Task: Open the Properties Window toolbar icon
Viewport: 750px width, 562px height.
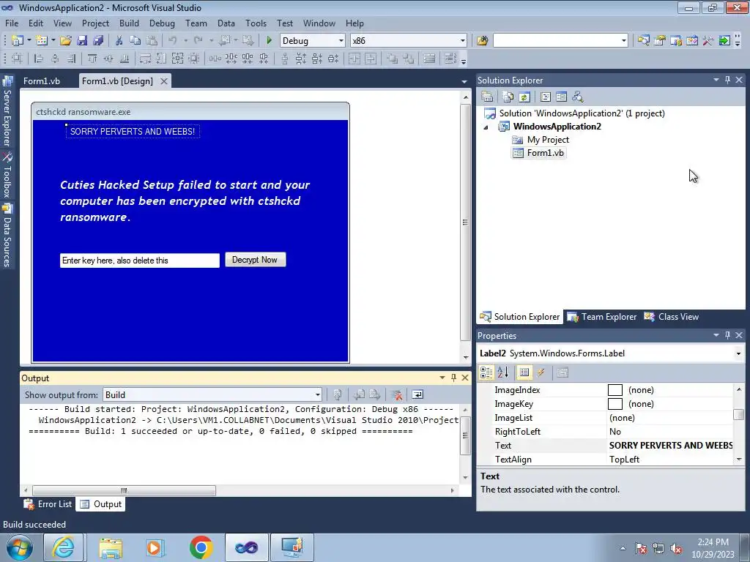Action: point(660,41)
